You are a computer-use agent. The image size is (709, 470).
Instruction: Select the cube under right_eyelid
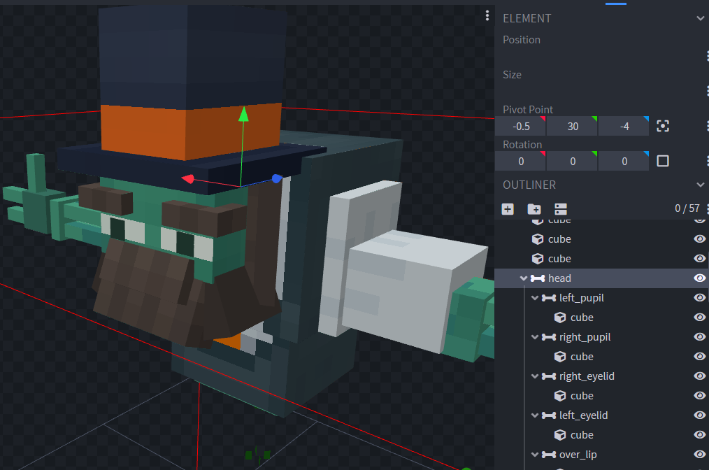click(x=581, y=396)
